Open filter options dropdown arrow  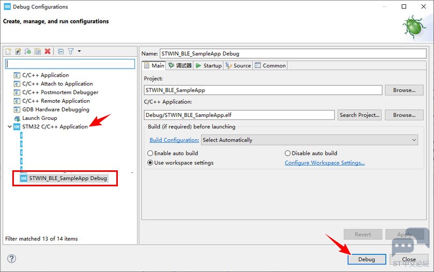coord(79,51)
